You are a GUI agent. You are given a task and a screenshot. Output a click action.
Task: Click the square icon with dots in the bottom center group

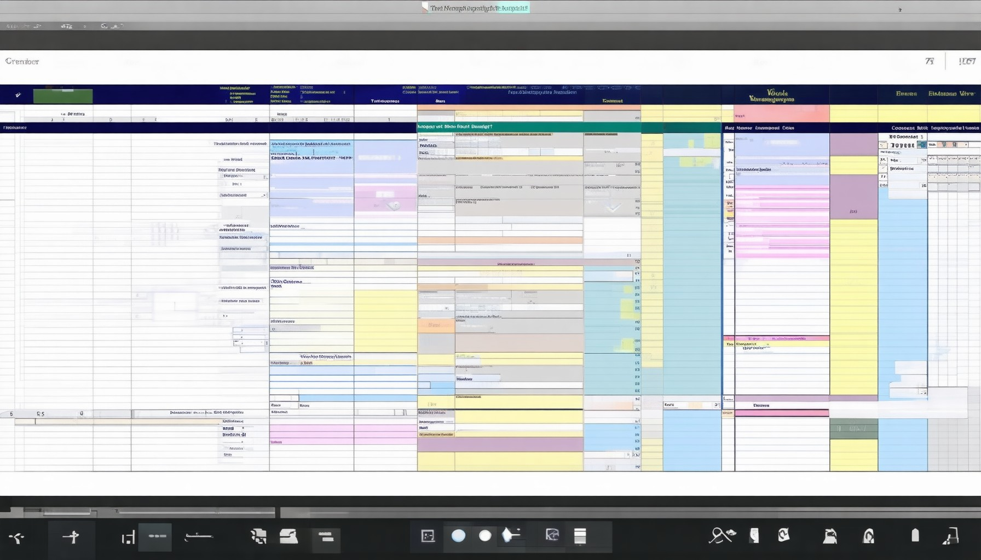[x=428, y=536]
